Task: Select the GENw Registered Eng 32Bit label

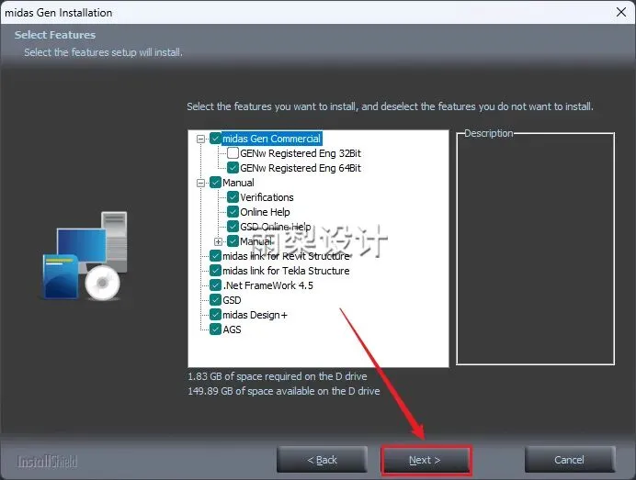Action: pyautogui.click(x=301, y=153)
